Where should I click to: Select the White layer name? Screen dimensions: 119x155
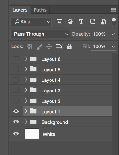[x=49, y=134]
